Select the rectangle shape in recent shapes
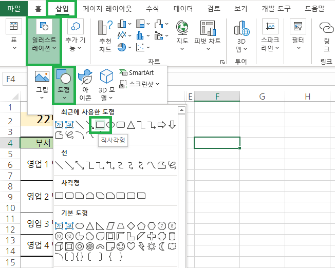335x268 pixels. pos(100,124)
